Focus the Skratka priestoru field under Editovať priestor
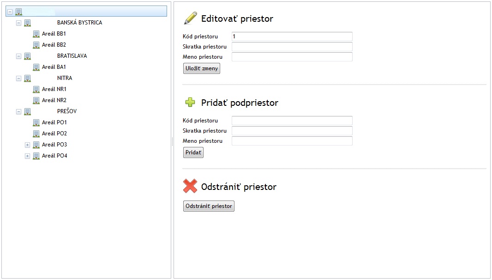Image resolution: width=492 pixels, height=280 pixels. [x=292, y=47]
